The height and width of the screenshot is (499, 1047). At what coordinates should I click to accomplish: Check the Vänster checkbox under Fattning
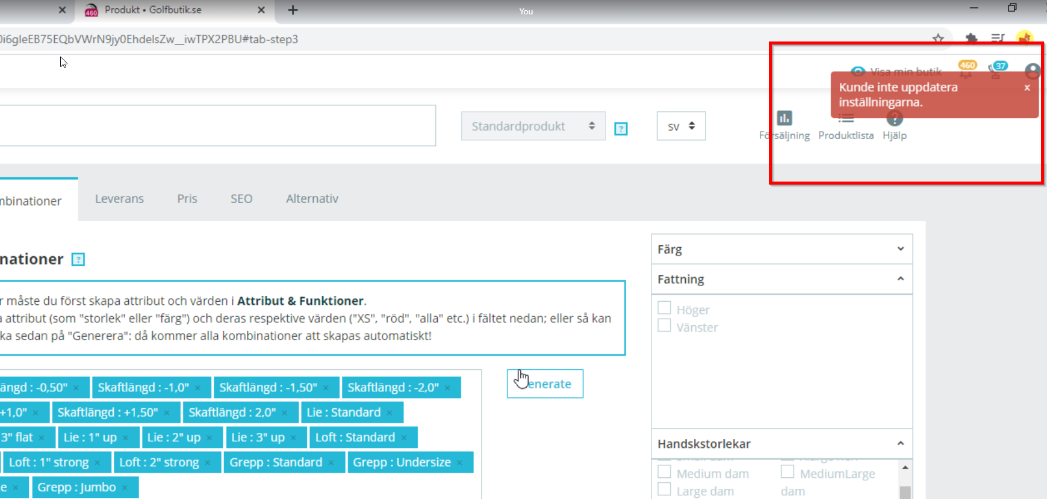click(x=664, y=325)
